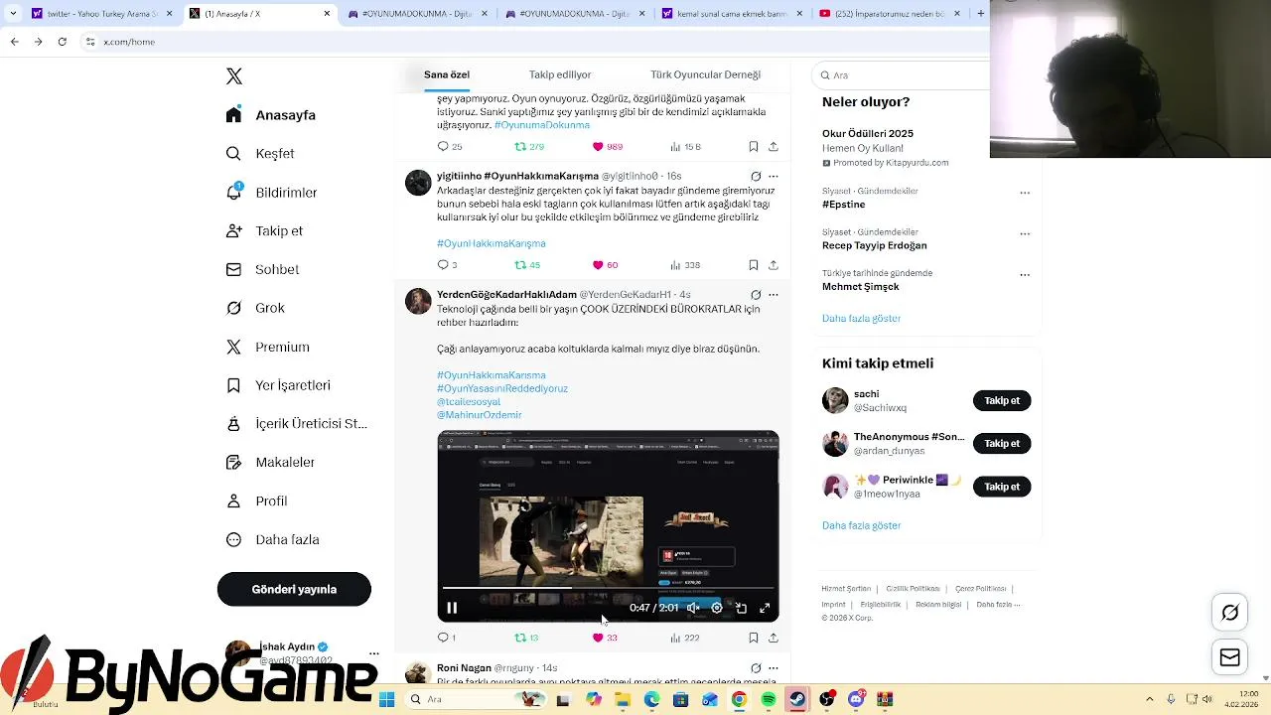
Task: Seek on the video progress bar
Action: pos(608,588)
